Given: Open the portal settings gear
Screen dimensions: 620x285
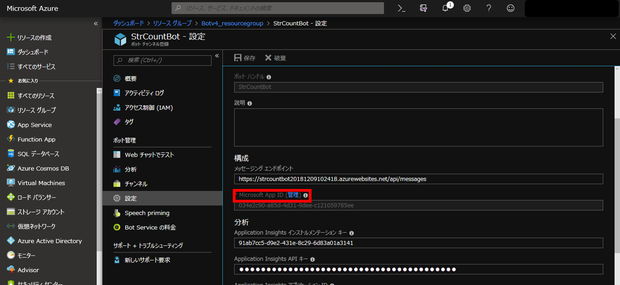Looking at the screenshot, I should 467,8.
